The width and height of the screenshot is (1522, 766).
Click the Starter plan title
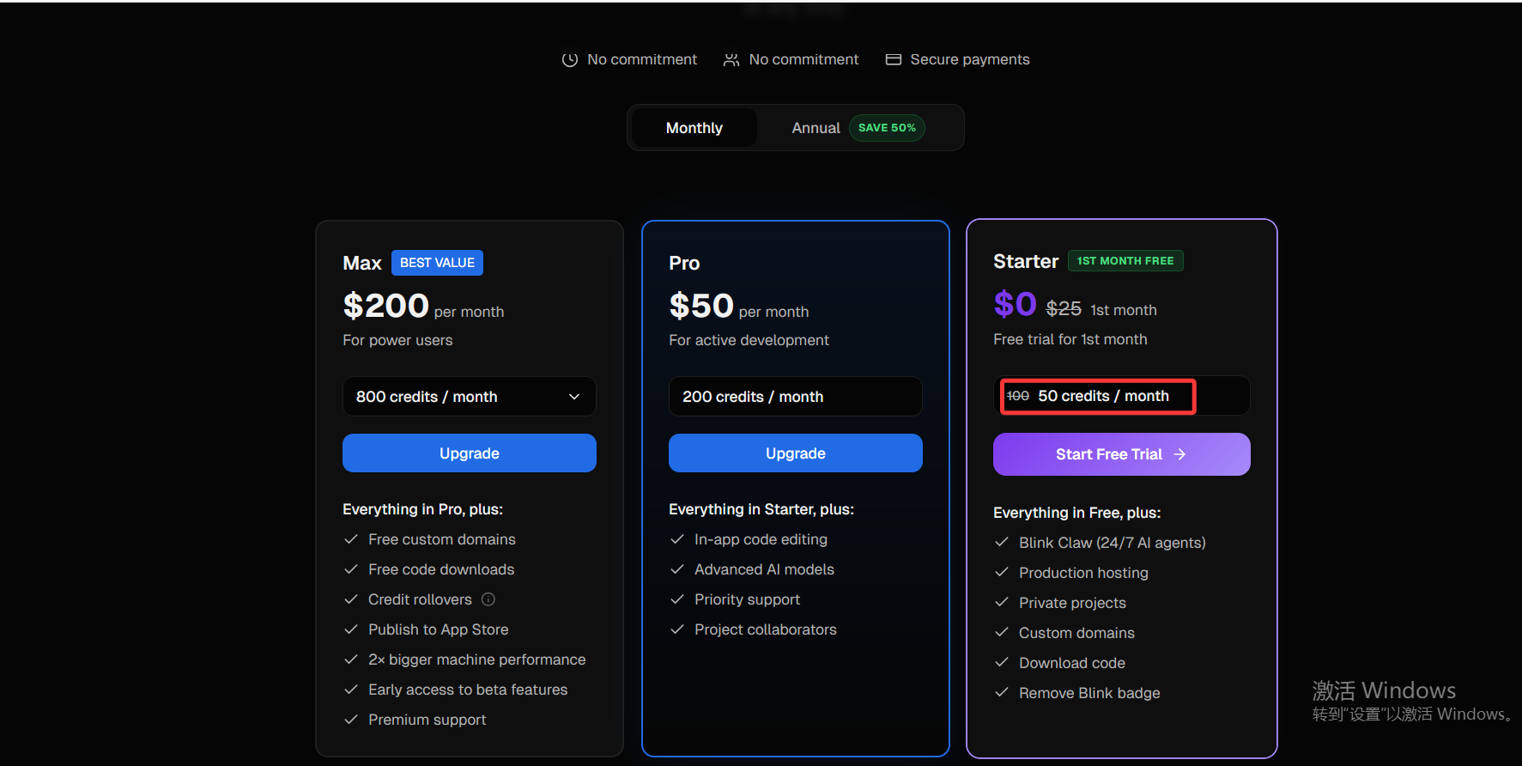(1026, 261)
